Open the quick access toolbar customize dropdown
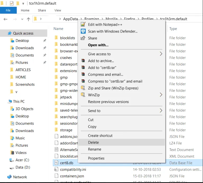This screenshot has width=203, height=183. pyautogui.click(x=23, y=4)
